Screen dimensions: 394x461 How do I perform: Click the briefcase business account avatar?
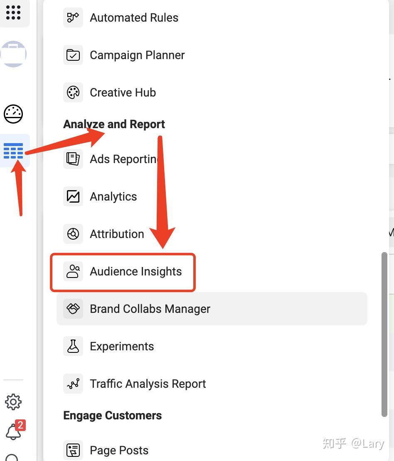(13, 54)
